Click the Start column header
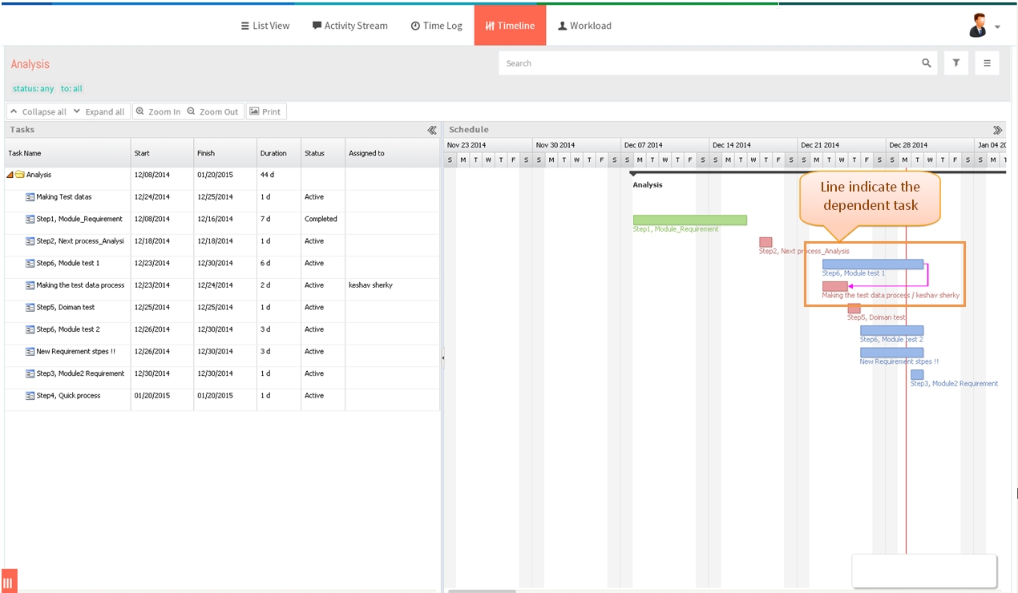 point(162,153)
